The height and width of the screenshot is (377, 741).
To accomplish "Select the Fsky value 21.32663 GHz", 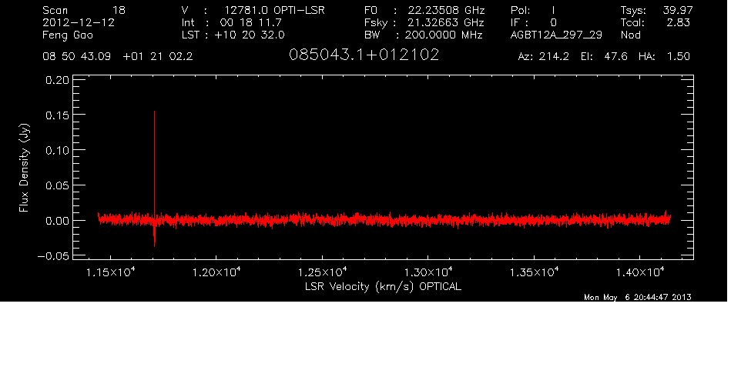I will [x=446, y=22].
